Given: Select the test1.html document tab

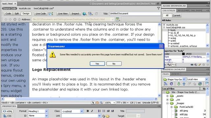Looking at the screenshot, I should coord(7,4).
